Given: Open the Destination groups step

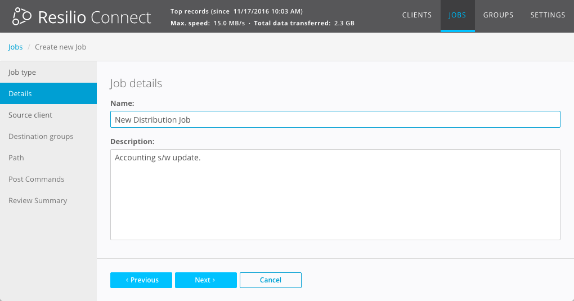Looking at the screenshot, I should 41,137.
